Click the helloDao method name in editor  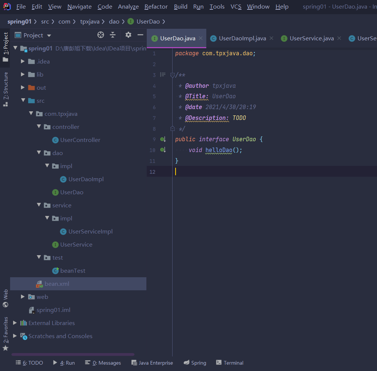219,150
